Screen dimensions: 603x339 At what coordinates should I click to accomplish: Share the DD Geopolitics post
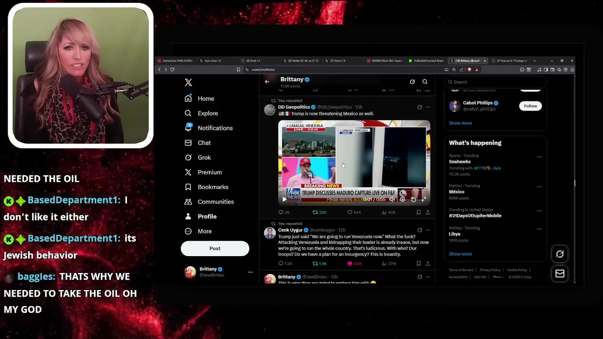428,212
